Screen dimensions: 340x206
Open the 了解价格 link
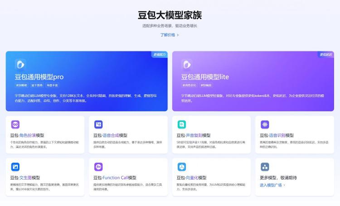pos(168,35)
